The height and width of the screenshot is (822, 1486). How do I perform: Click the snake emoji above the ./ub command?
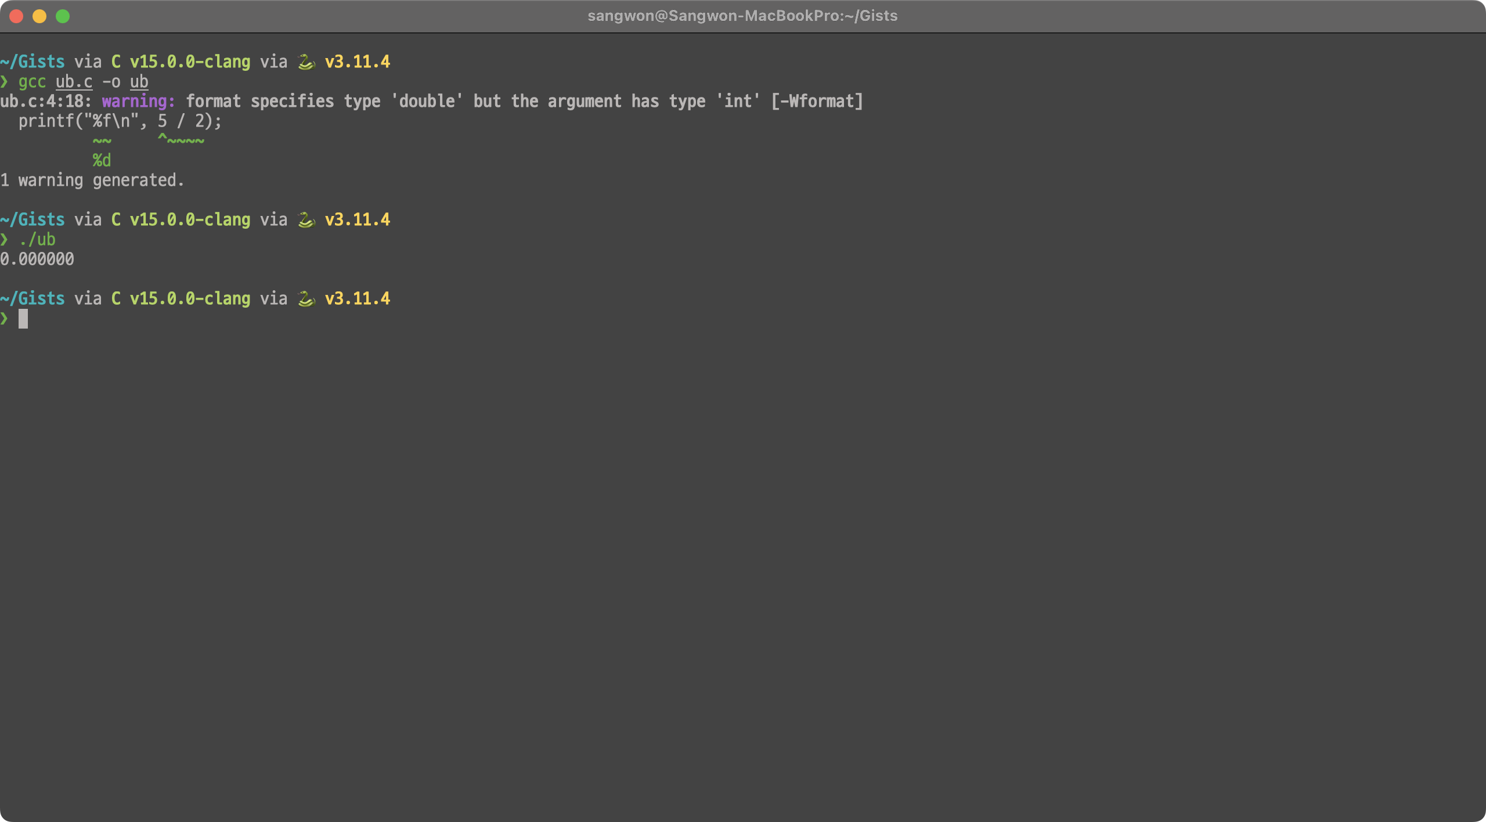(x=306, y=219)
